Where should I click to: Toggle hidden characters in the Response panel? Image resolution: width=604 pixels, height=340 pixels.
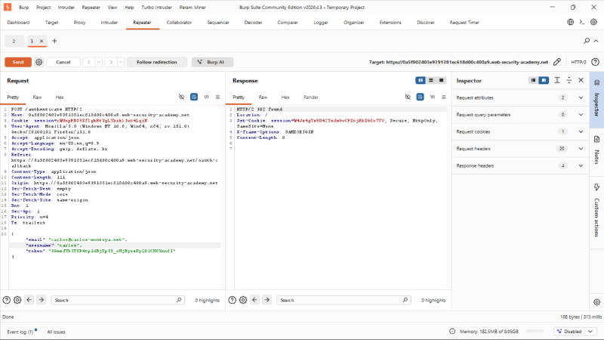click(408, 97)
